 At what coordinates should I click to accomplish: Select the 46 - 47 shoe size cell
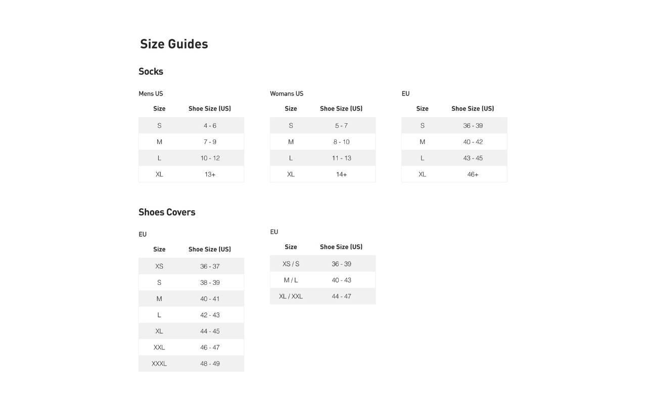[210, 347]
